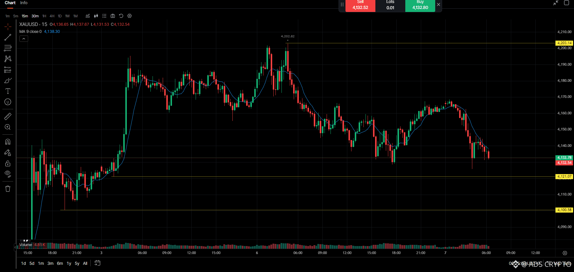Hide all drawings with eye icon
Screen dimensions: 574x272
(8, 174)
